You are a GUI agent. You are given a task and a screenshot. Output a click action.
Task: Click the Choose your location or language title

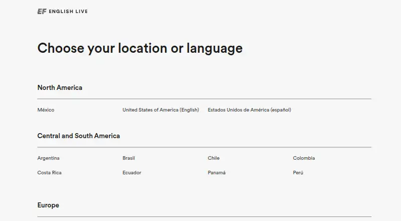coord(140,48)
